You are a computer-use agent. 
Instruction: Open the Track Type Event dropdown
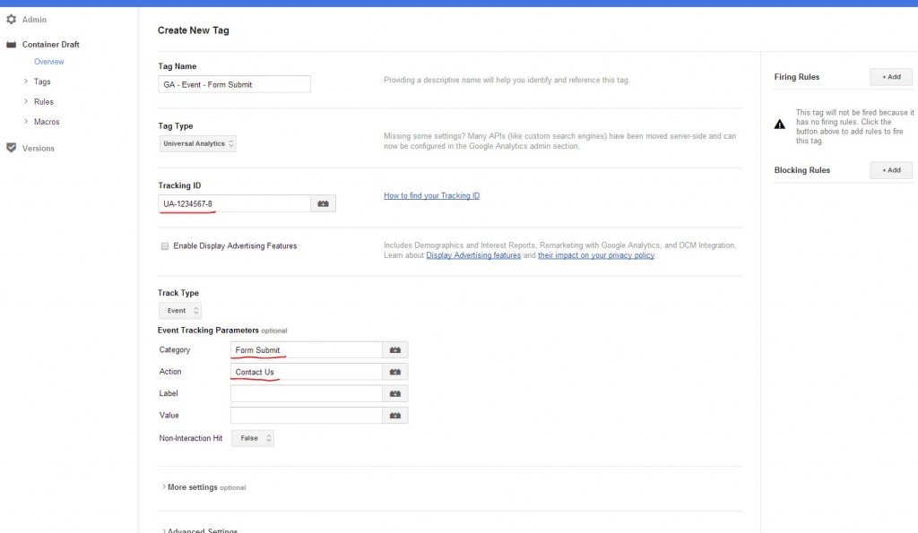click(x=179, y=311)
